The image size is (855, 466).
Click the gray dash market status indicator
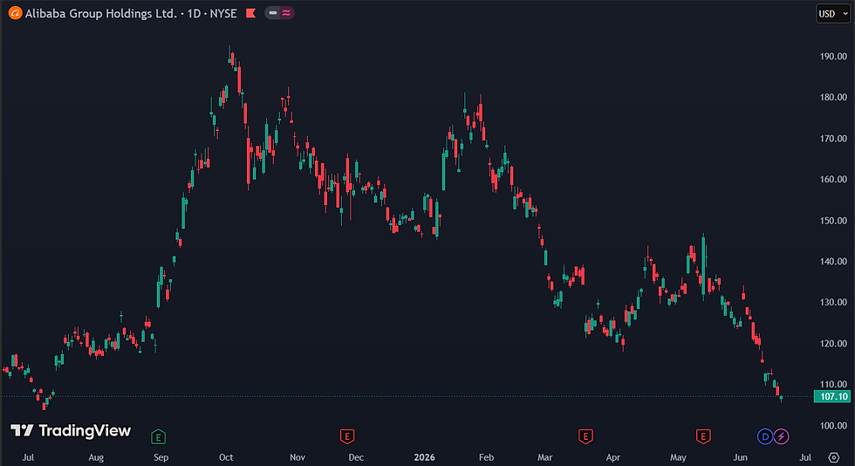click(272, 12)
